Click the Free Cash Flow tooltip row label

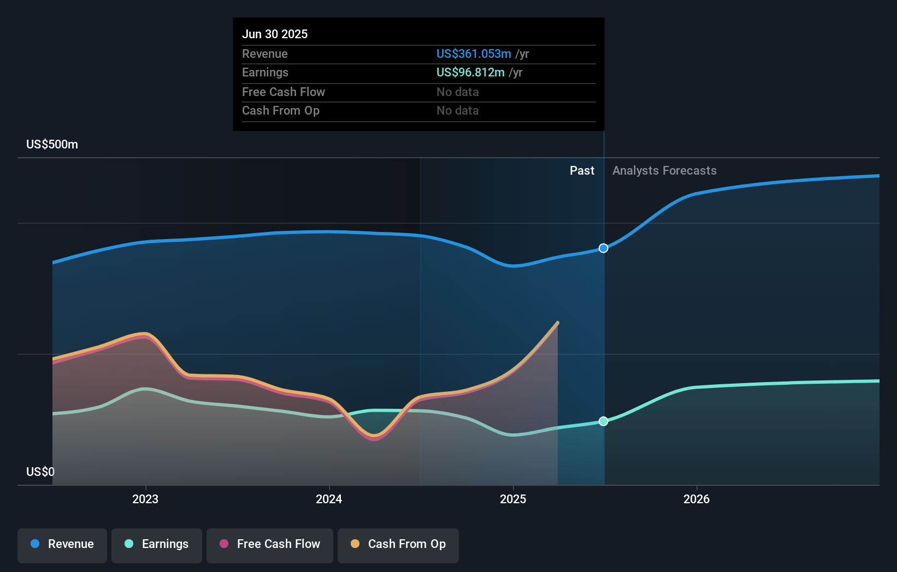click(284, 92)
